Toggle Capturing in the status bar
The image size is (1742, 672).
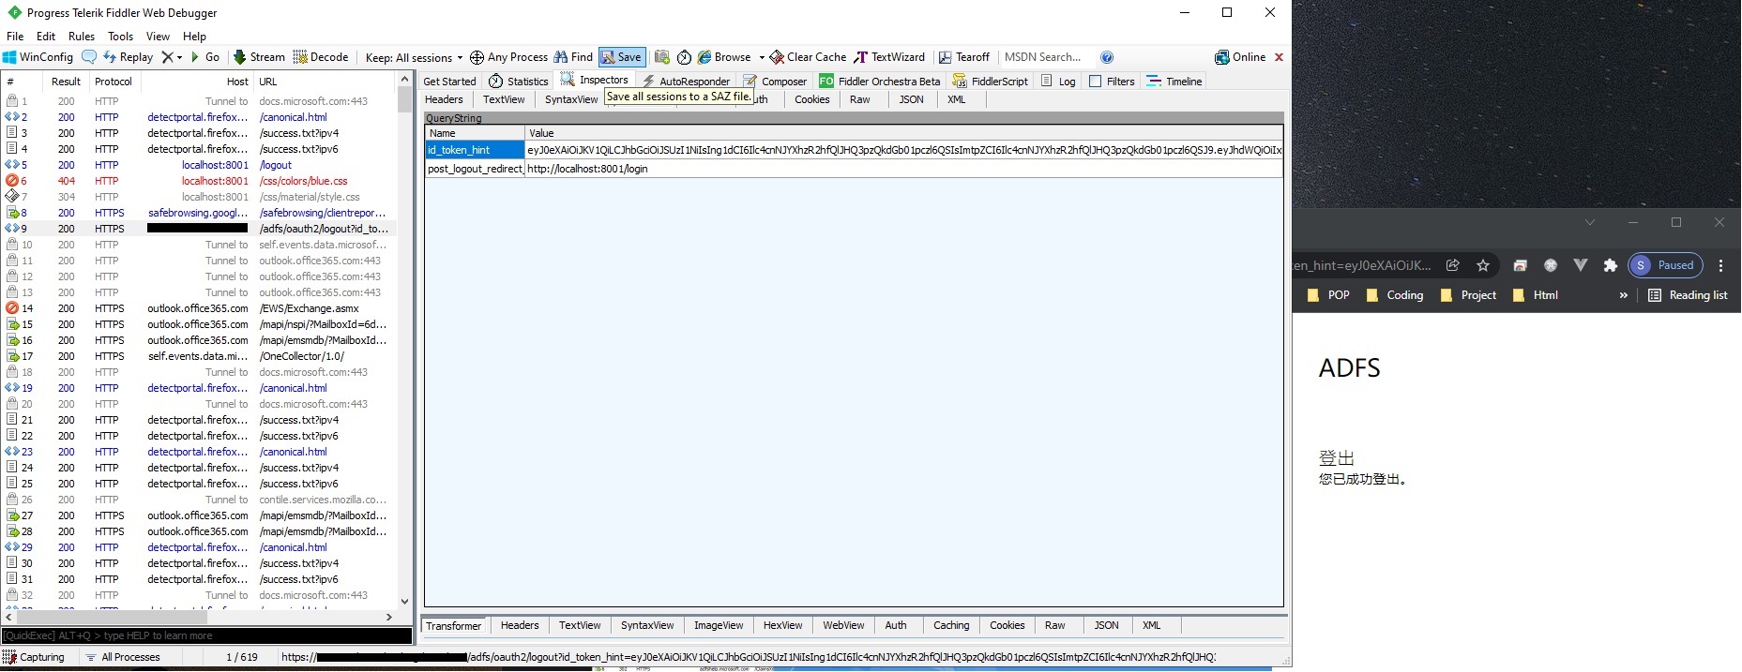click(34, 657)
